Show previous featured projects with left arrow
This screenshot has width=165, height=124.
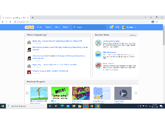point(27,93)
